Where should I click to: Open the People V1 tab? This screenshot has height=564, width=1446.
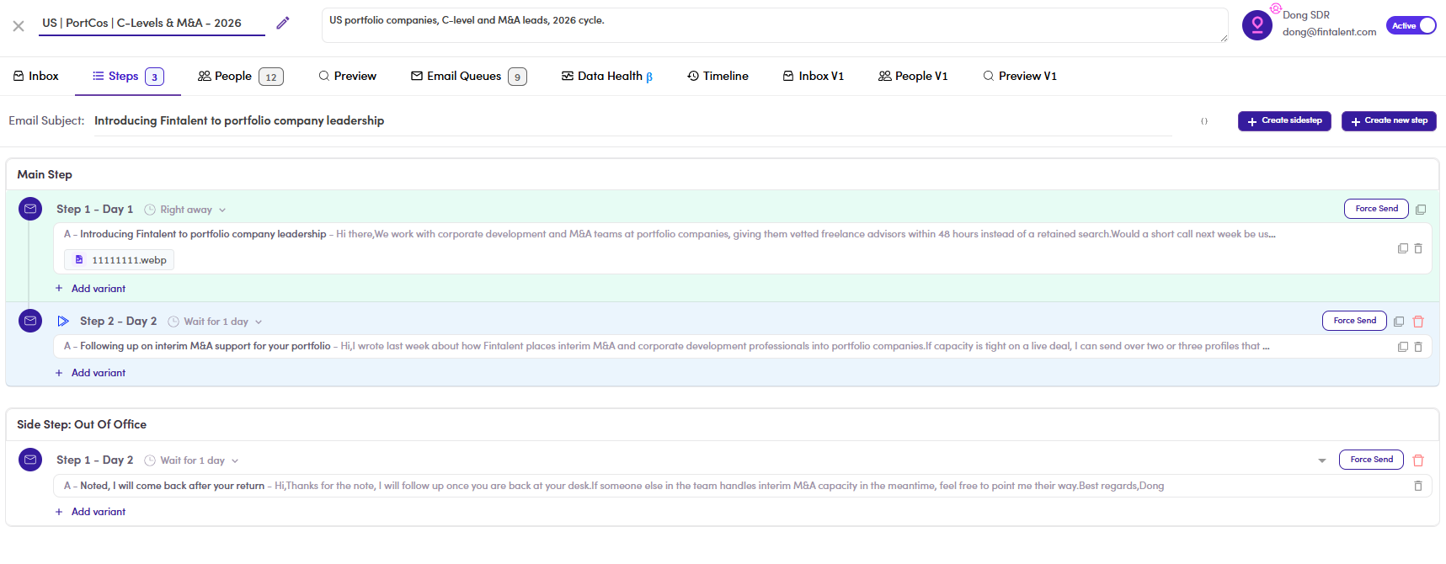click(913, 76)
